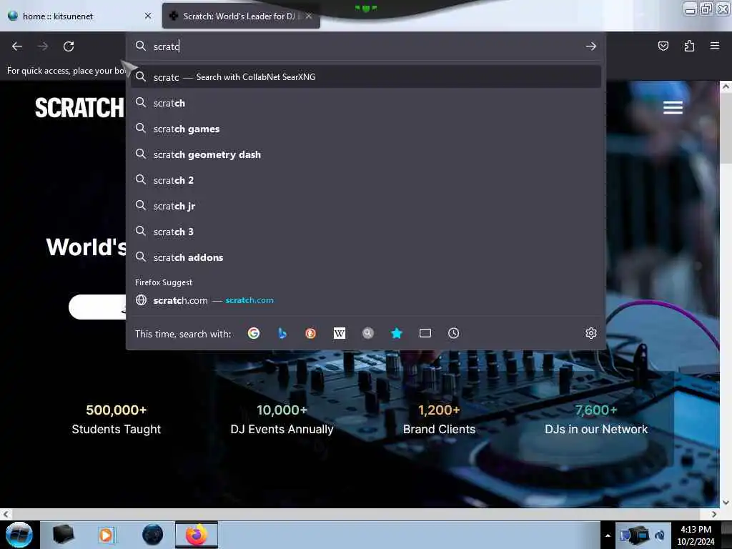Click the page scrollbar down arrow
Screen dimensions: 732x549
[726, 503]
